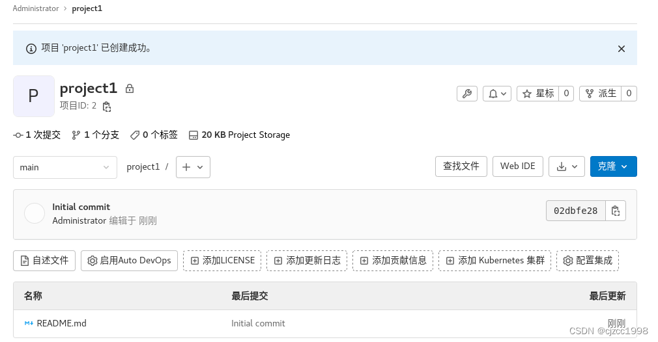Dismiss the project created success banner
Viewport: 658px width, 342px height.
coord(622,49)
